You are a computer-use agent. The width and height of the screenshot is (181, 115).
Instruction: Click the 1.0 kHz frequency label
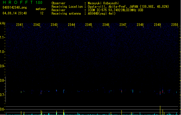coord(2,52)
